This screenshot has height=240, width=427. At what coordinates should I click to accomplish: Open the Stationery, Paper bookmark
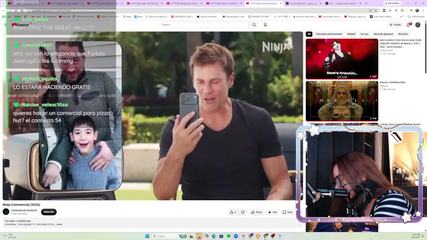(355, 17)
